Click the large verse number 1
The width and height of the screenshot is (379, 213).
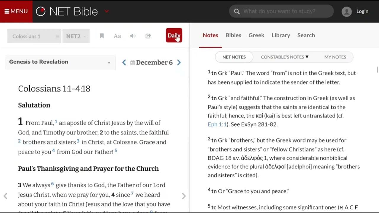point(20,121)
